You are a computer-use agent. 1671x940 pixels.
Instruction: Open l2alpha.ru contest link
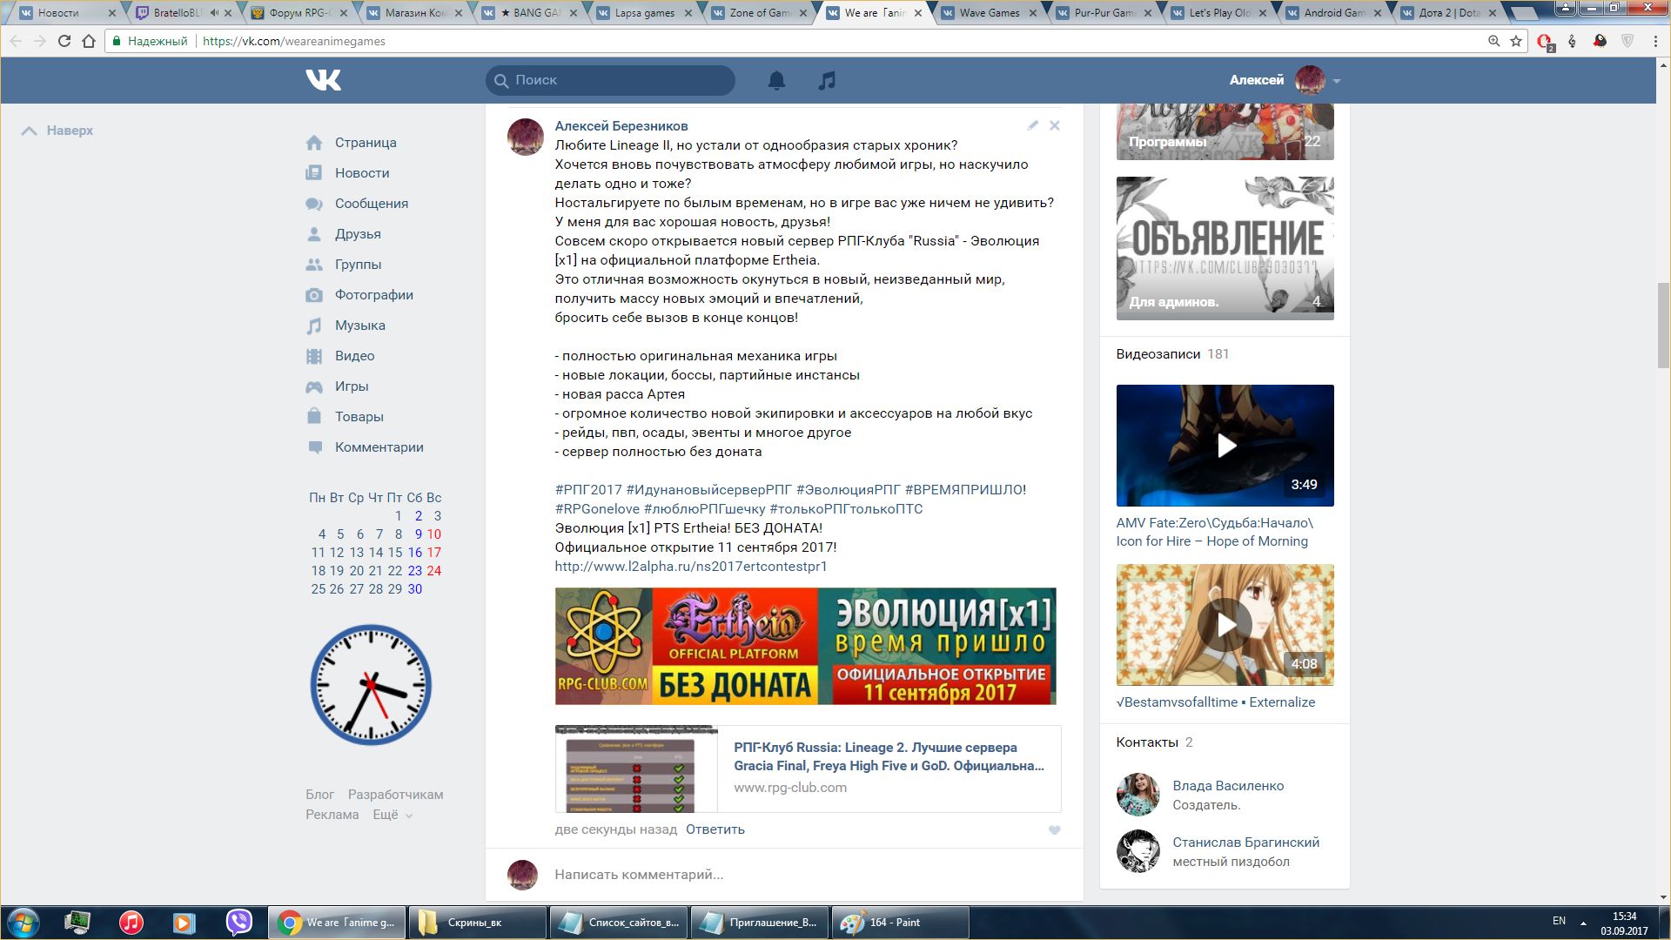(691, 567)
